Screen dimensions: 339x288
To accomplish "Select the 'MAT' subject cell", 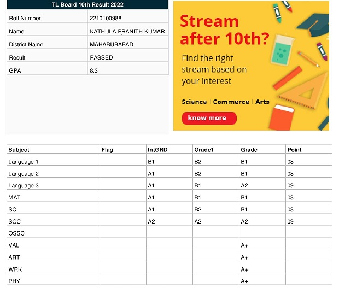I will click(53, 196).
